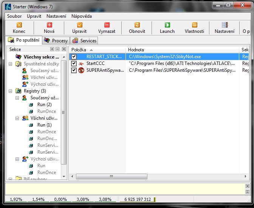The height and width of the screenshot is (208, 254).
Task: Collapse Registry (3) node
Action: coord(10,91)
